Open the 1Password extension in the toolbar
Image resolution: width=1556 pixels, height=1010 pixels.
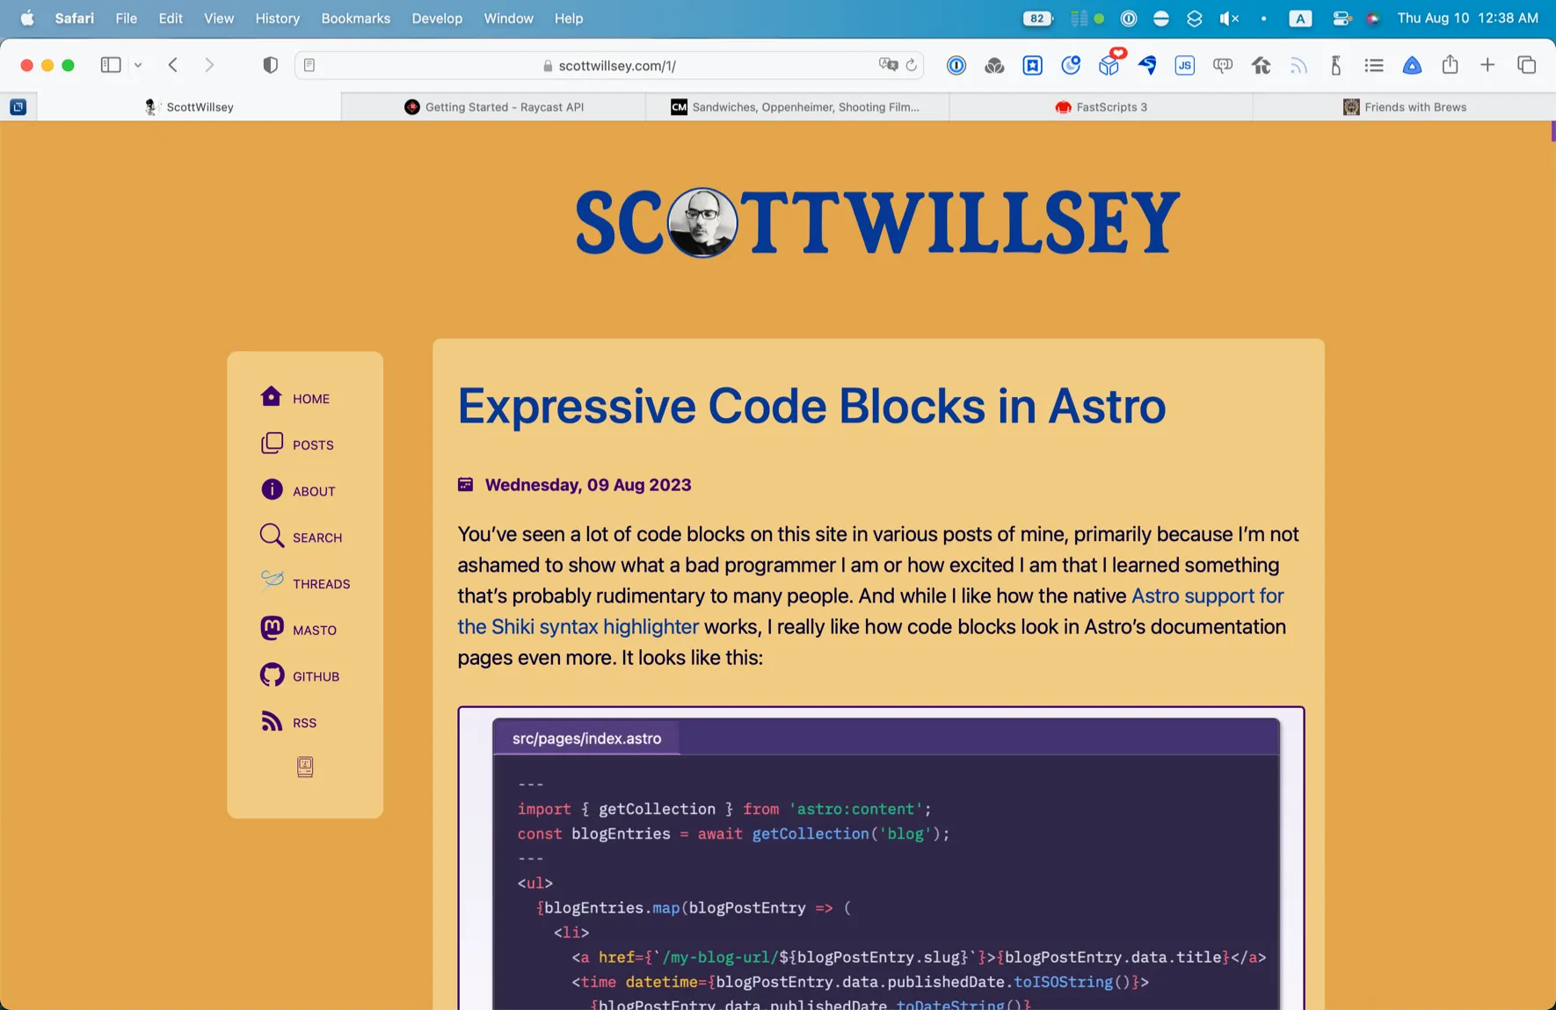(x=956, y=64)
